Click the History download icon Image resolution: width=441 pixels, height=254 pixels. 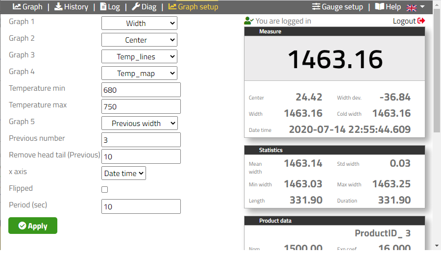click(x=58, y=7)
